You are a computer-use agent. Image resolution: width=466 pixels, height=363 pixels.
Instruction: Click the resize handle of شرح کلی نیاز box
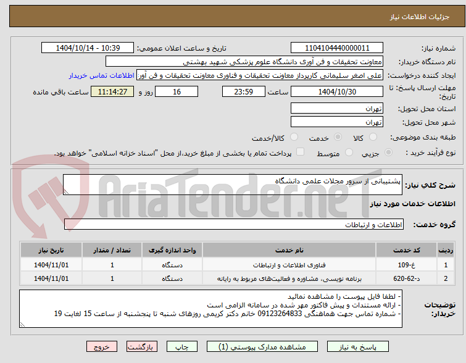[x=66, y=192]
